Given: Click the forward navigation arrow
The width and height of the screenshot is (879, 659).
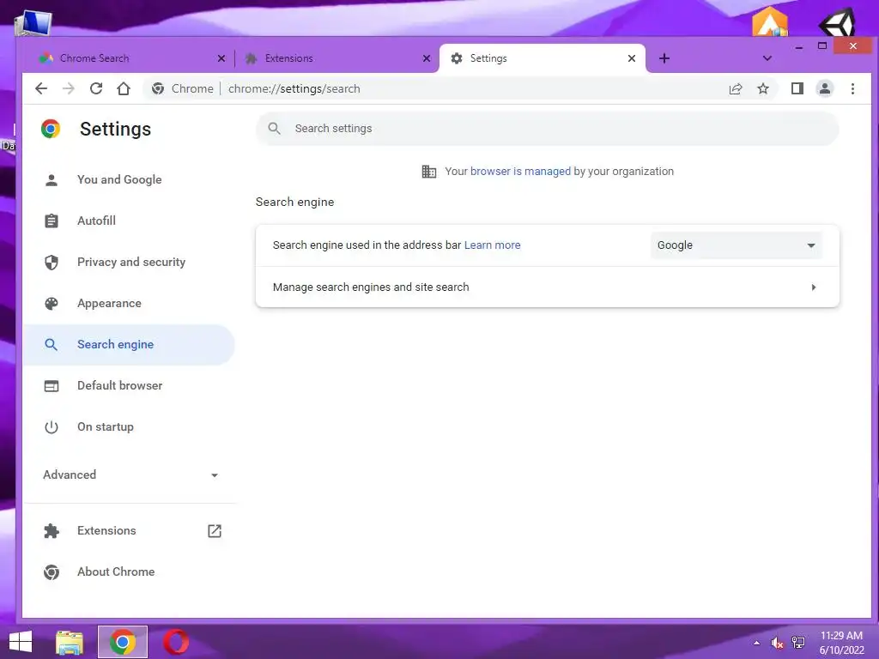Looking at the screenshot, I should (69, 88).
